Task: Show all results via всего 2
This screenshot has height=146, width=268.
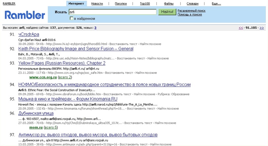Action: [65, 77]
